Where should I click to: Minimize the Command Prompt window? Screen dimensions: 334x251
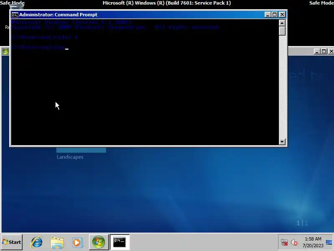point(268,15)
